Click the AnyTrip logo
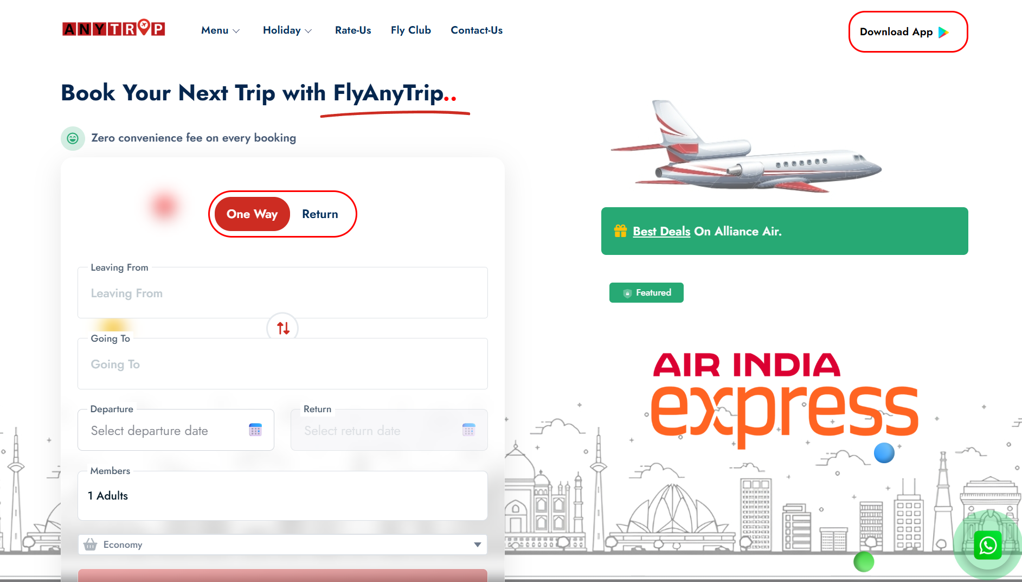 coord(113,28)
